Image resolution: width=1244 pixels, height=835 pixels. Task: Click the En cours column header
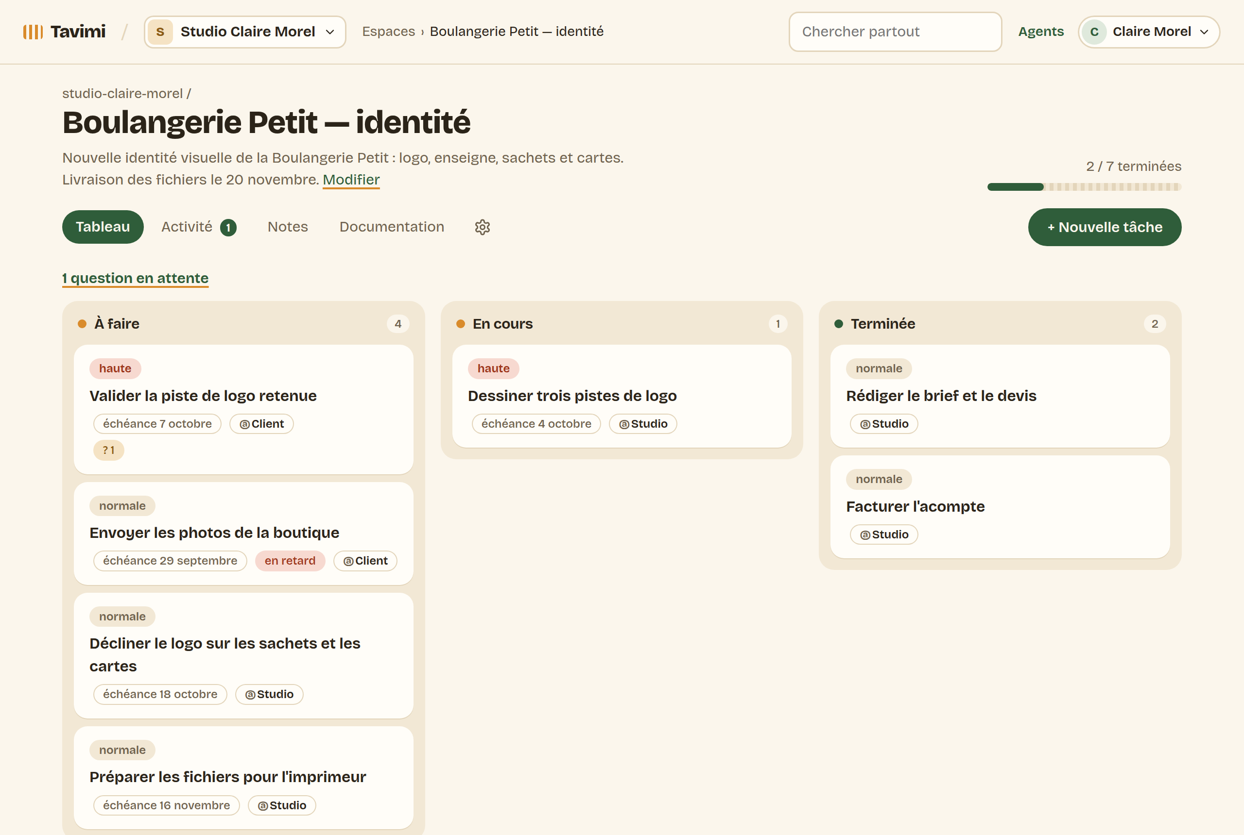pos(622,324)
